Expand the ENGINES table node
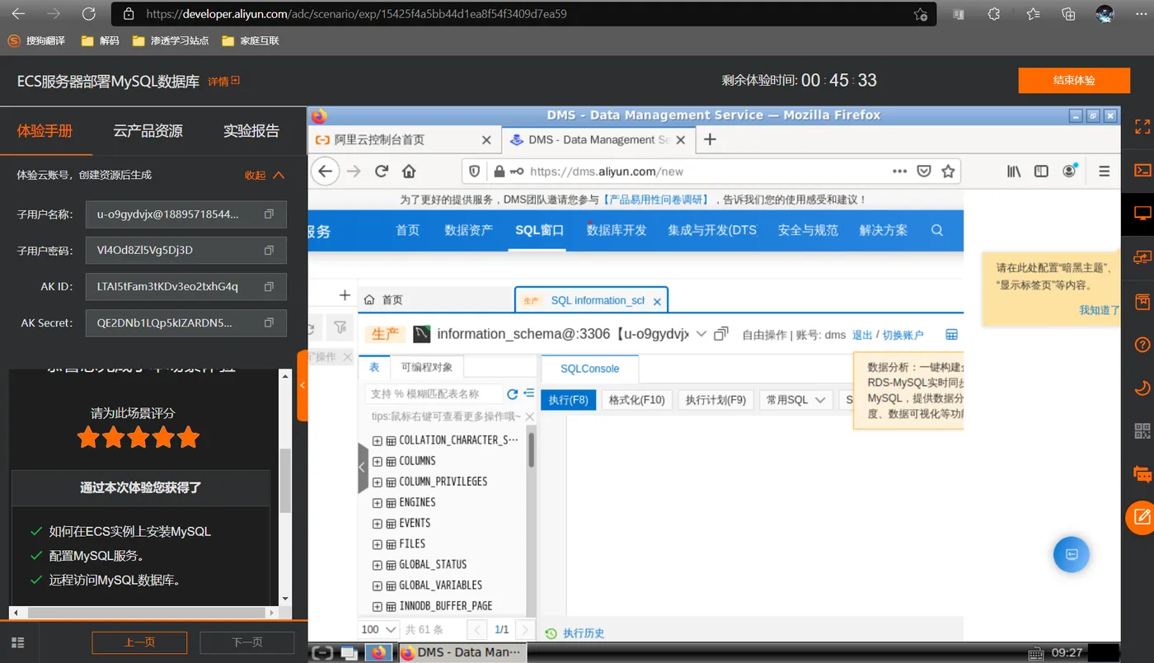Viewport: 1154px width, 663px height. [x=377, y=502]
